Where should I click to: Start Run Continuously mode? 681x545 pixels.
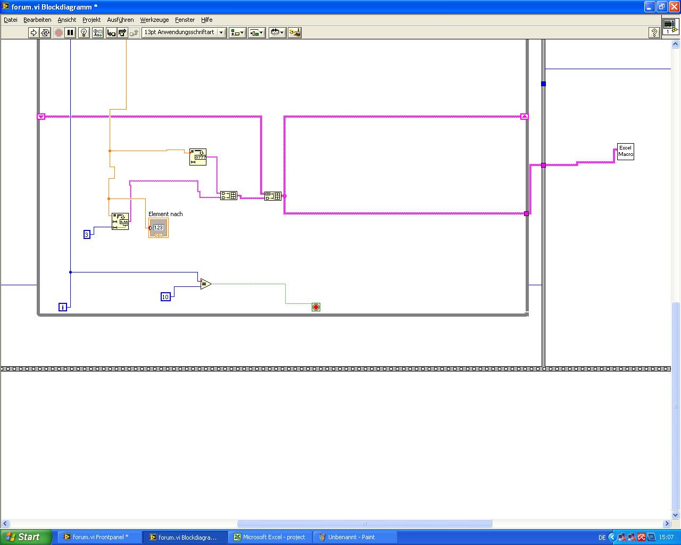point(45,32)
